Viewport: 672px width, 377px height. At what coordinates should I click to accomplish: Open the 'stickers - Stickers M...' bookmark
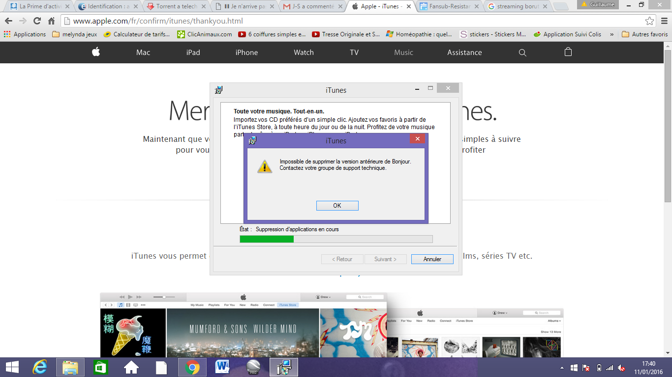click(x=493, y=34)
